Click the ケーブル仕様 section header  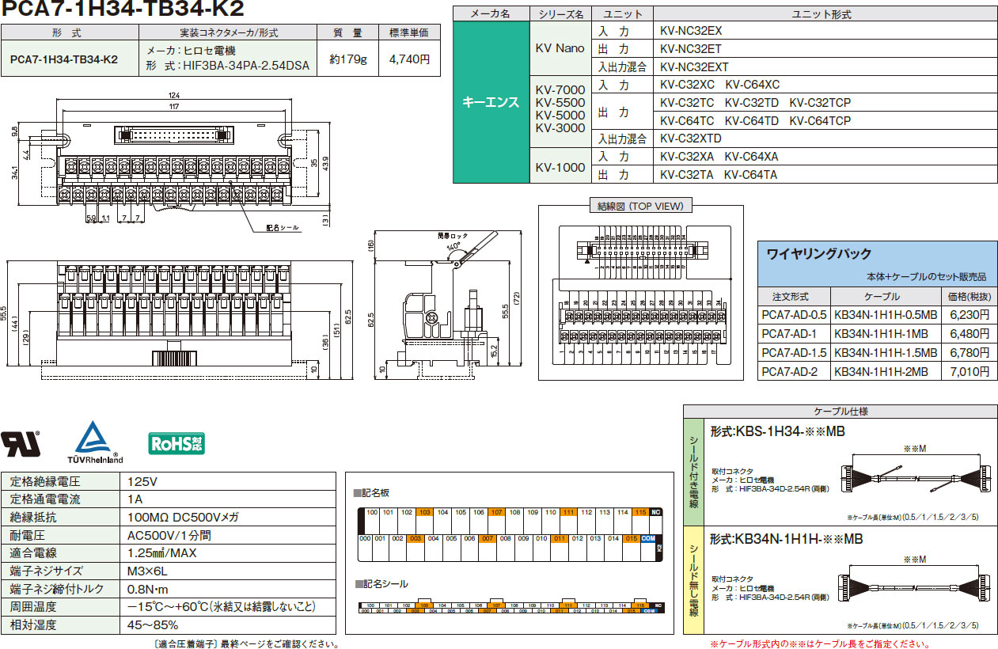point(841,412)
